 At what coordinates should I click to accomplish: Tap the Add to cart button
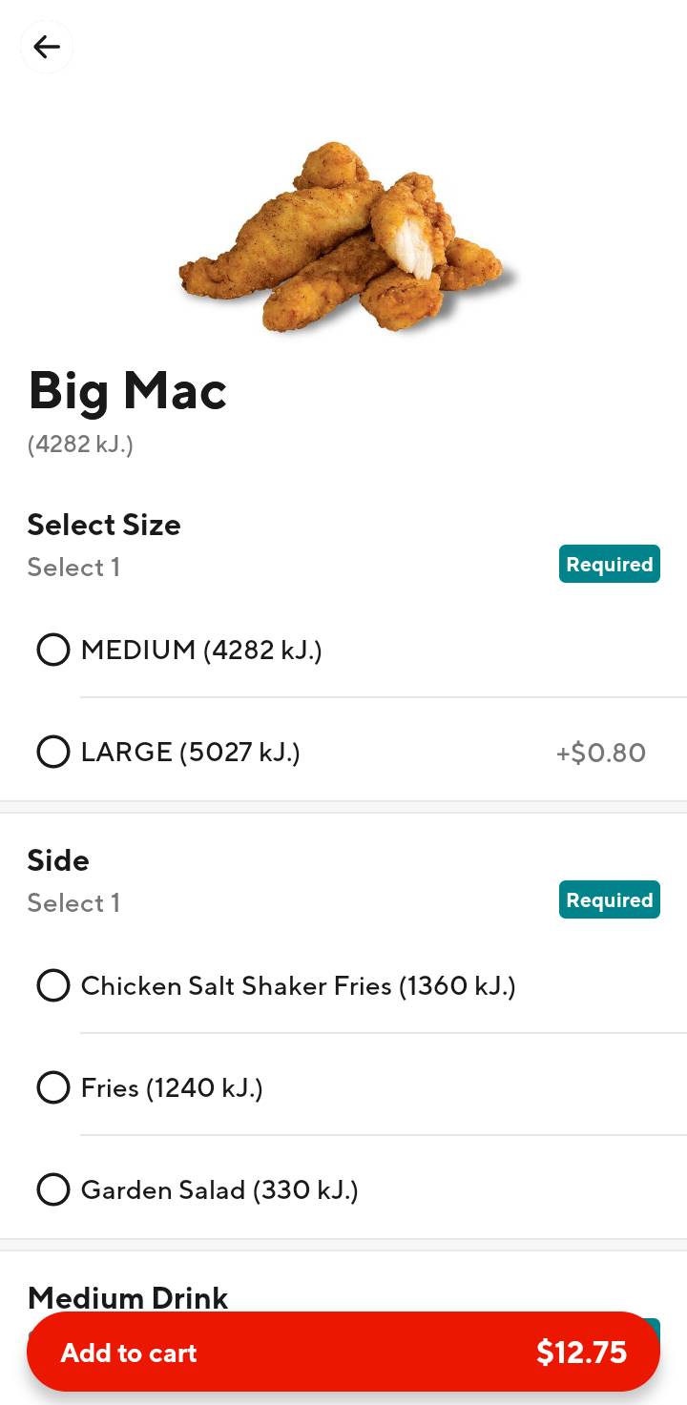[129, 1352]
